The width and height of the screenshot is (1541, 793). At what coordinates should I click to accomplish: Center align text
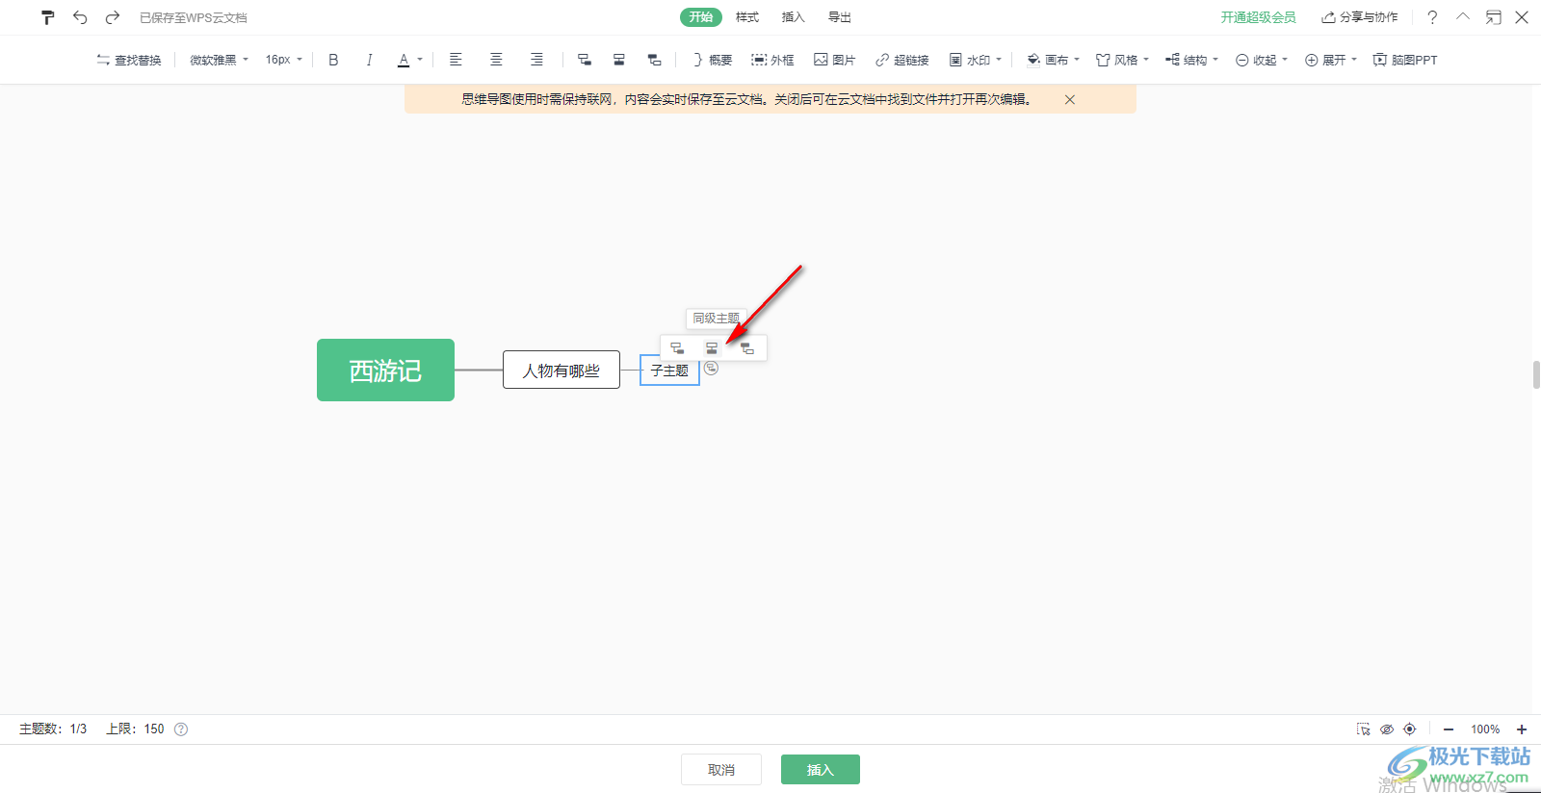point(496,60)
